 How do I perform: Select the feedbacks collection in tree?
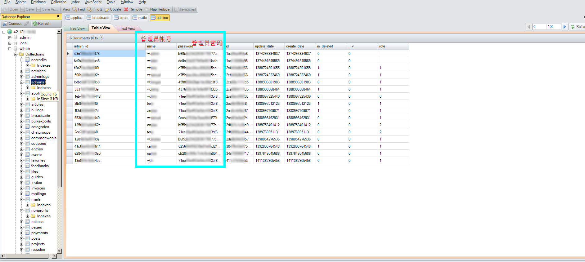click(40, 166)
